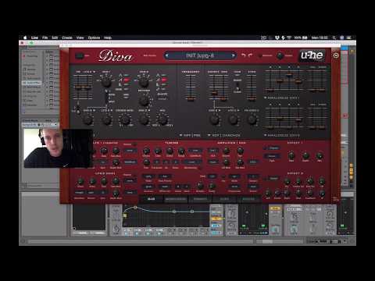The height and width of the screenshot is (281, 375).
Task: Click the VCO 1 range knob
Action: coord(105,82)
